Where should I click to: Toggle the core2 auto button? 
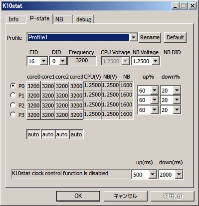click(x=62, y=134)
